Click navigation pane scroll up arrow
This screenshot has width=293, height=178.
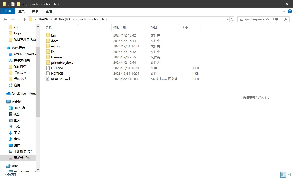coord(38,26)
